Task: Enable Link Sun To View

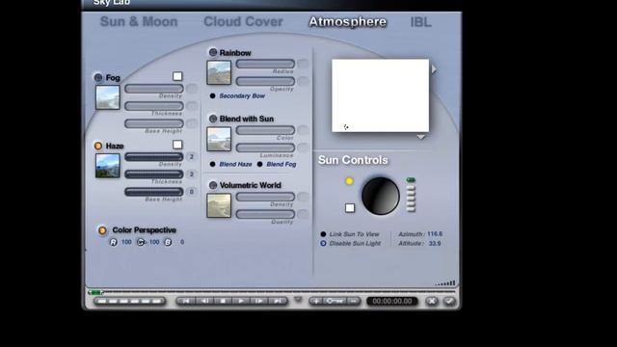Action: click(x=323, y=234)
